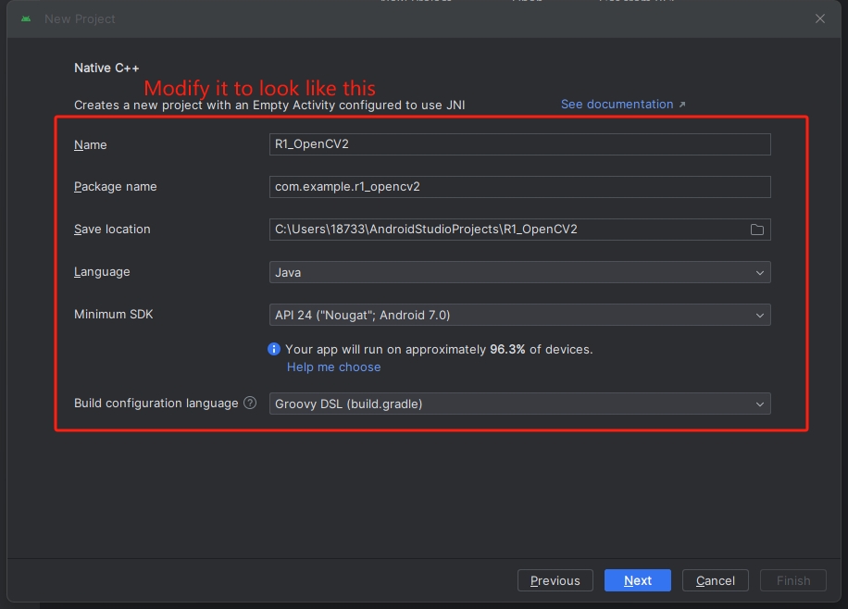
Task: Click the Minimum SDK label
Action: click(114, 315)
